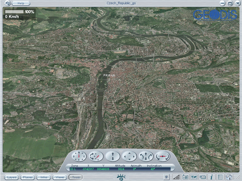Click the labels tag icon
The image size is (242, 181).
[x=203, y=177]
